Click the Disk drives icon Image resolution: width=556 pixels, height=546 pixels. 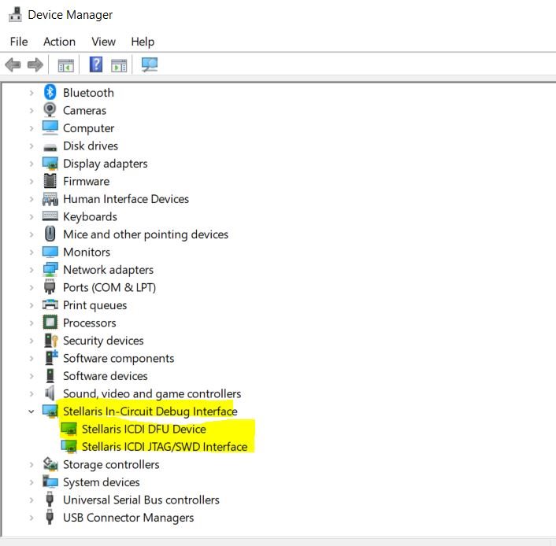click(50, 147)
